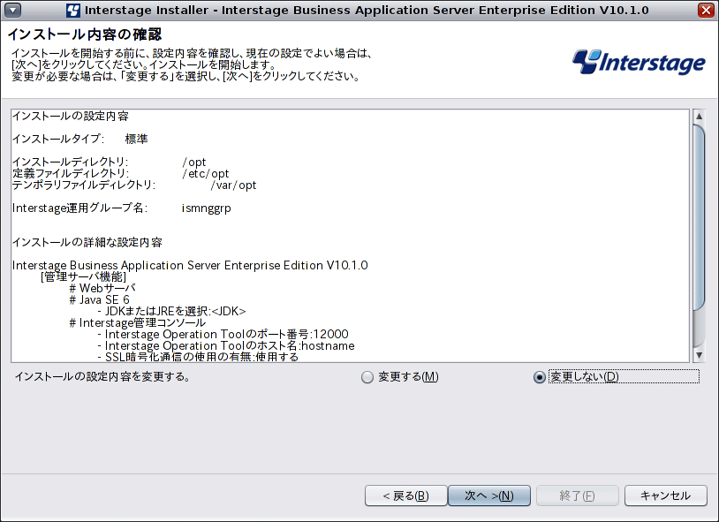Click the キャンセル cancel button
Image resolution: width=719 pixels, height=522 pixels.
pos(666,496)
